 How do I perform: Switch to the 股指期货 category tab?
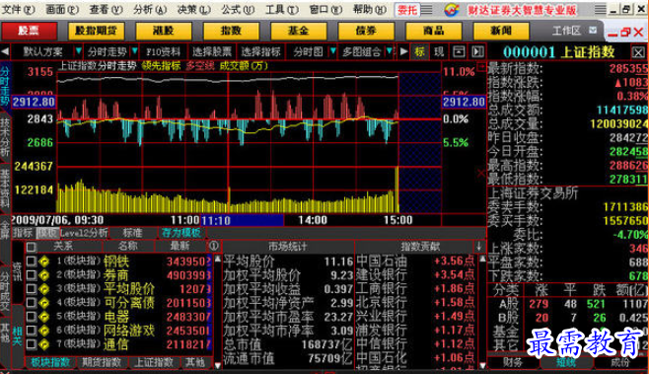[x=96, y=31]
